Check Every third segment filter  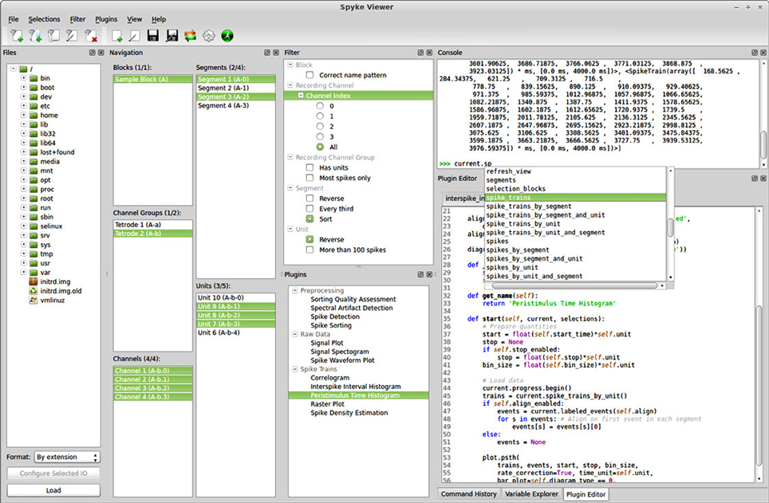(x=310, y=209)
